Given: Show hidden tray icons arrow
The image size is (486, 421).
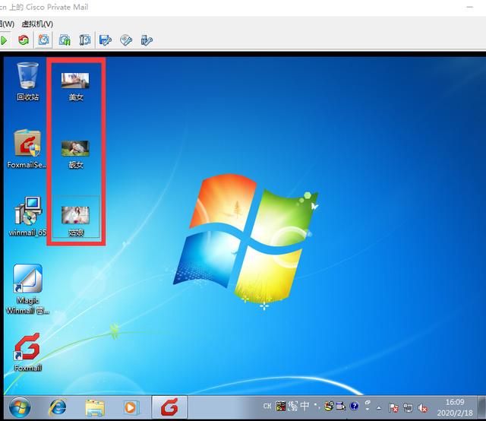Looking at the screenshot, I should (379, 408).
